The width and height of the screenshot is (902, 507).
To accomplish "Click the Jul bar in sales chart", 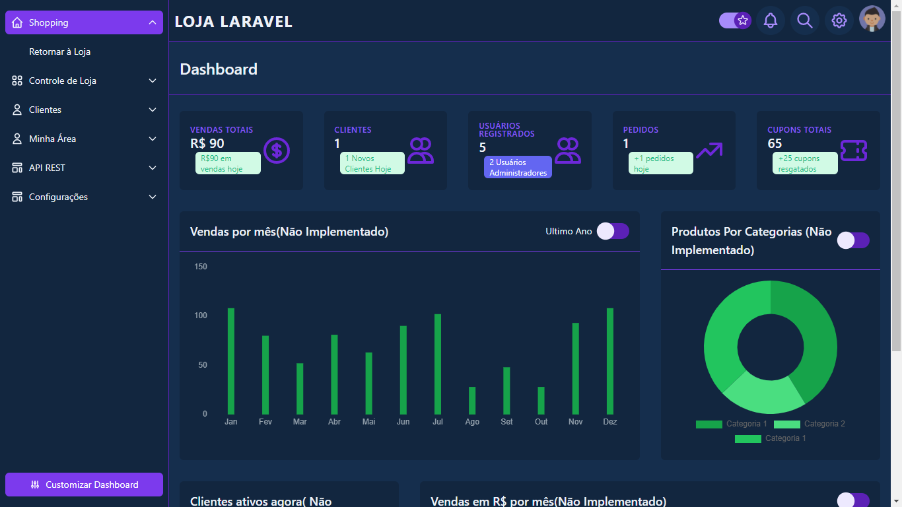I will 438,364.
